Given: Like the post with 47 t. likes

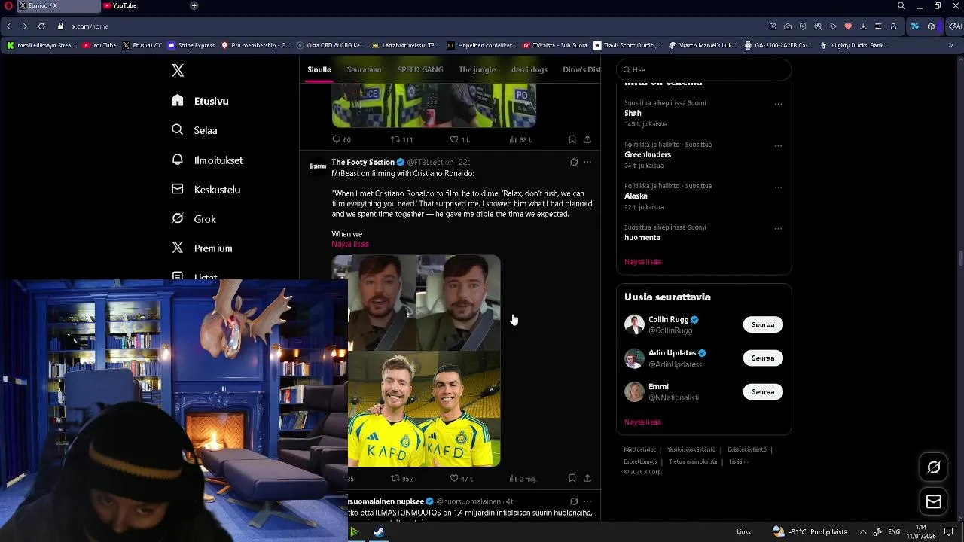Looking at the screenshot, I should [461, 478].
